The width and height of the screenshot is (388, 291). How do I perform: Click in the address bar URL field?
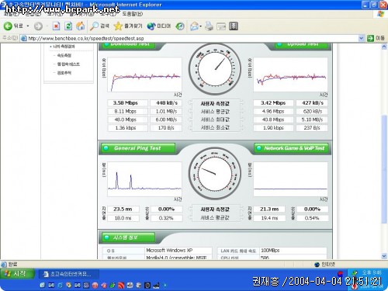point(192,38)
